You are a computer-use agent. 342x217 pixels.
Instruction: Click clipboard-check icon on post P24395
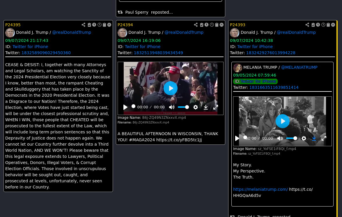click(x=89, y=25)
